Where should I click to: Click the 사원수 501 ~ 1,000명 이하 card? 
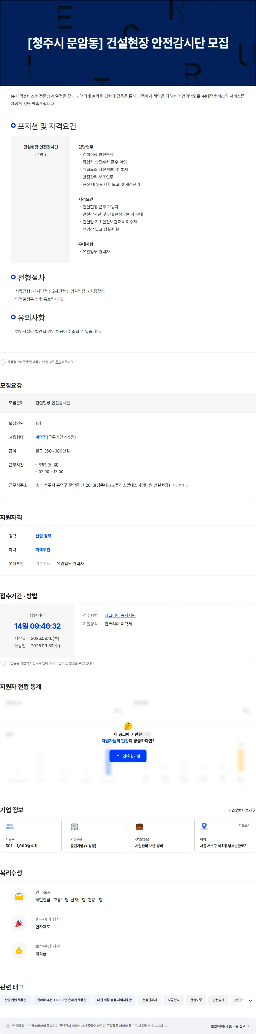[x=31, y=835]
